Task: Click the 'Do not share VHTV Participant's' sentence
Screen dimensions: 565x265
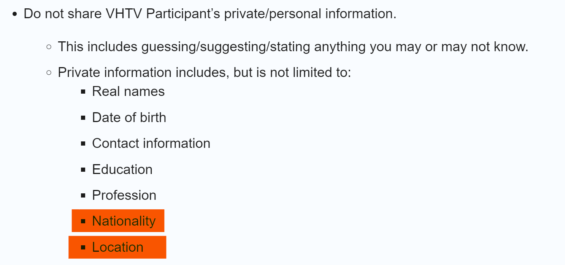Action: pyautogui.click(x=210, y=14)
